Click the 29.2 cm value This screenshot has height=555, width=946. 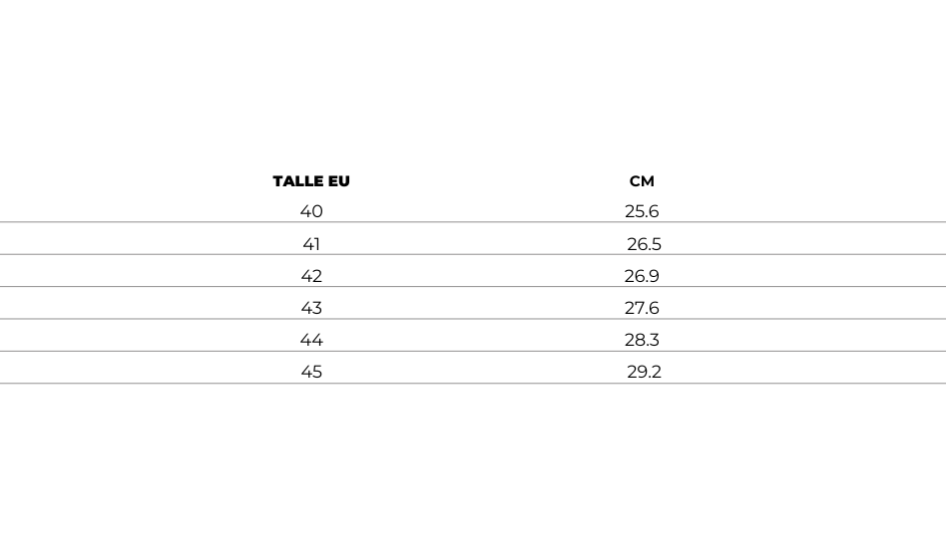coord(644,372)
